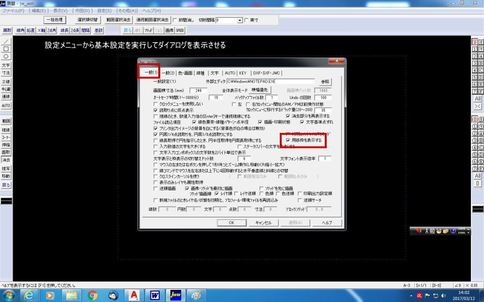Open the KEY tab
This screenshot has width=484, height=302.
243,73
